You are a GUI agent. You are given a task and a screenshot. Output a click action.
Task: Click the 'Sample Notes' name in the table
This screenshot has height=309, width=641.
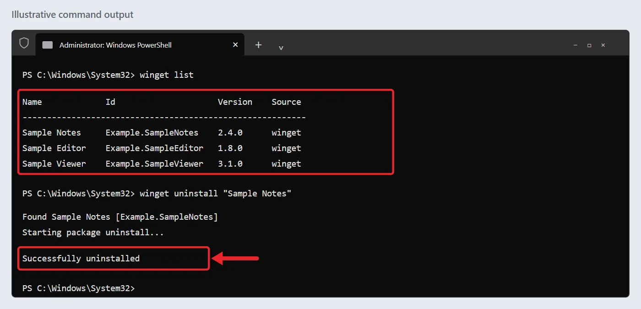(52, 133)
